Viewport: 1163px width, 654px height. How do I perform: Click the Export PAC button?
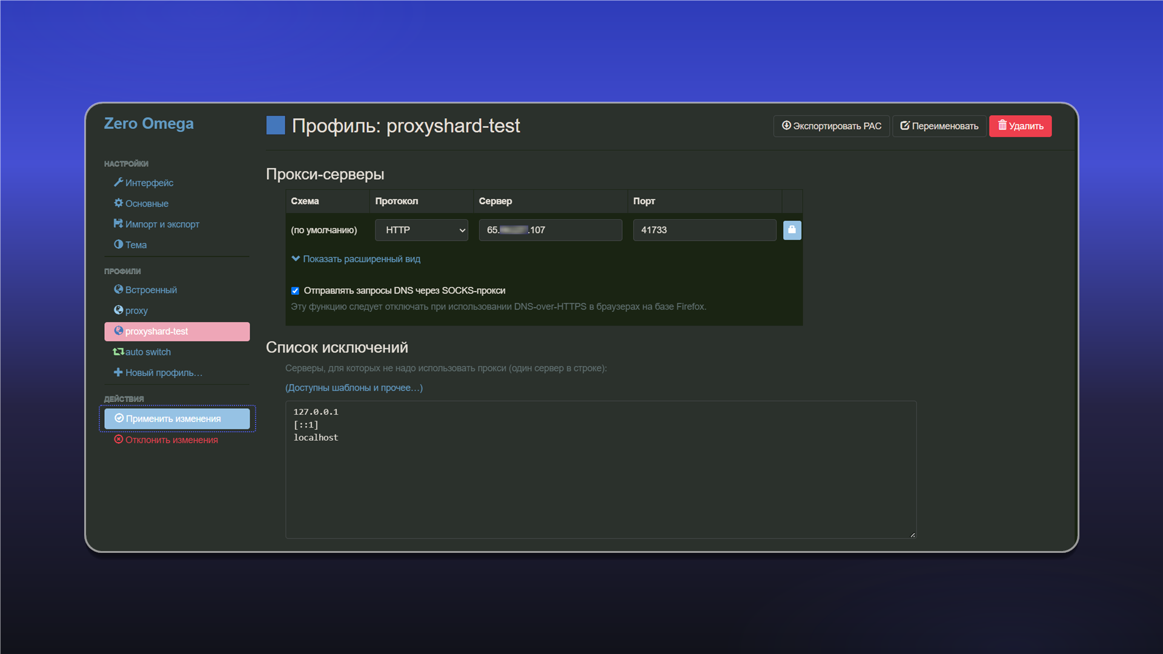pos(831,126)
